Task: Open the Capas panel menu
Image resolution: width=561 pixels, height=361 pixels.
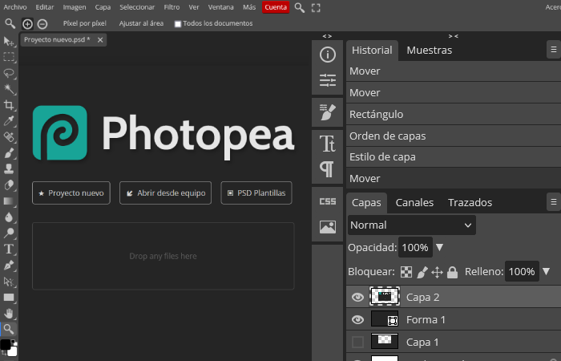Action: click(554, 202)
